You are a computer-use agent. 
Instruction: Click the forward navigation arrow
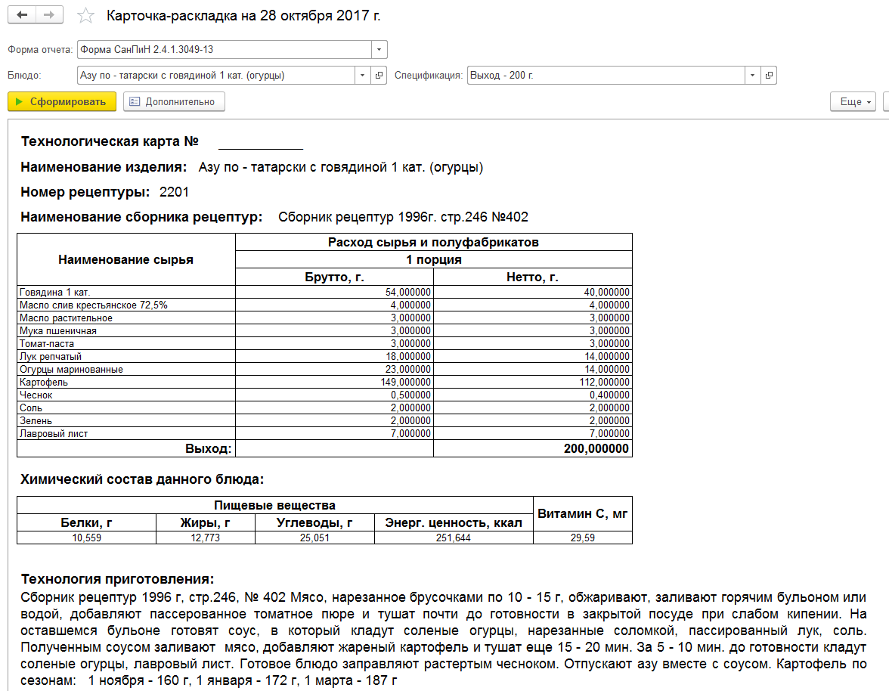49,15
